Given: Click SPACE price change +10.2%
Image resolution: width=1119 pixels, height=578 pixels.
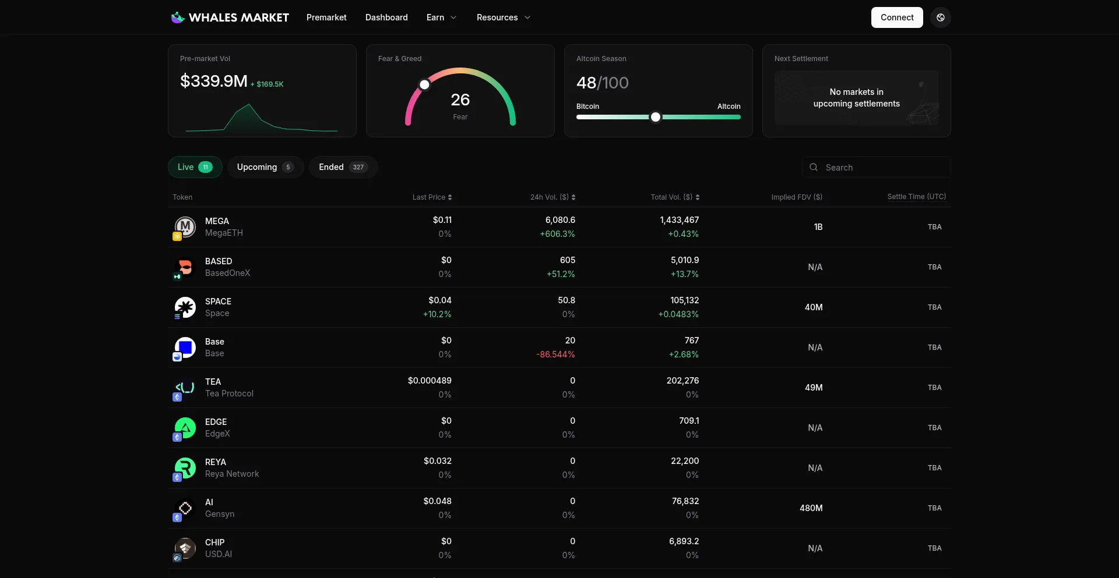Looking at the screenshot, I should [437, 314].
